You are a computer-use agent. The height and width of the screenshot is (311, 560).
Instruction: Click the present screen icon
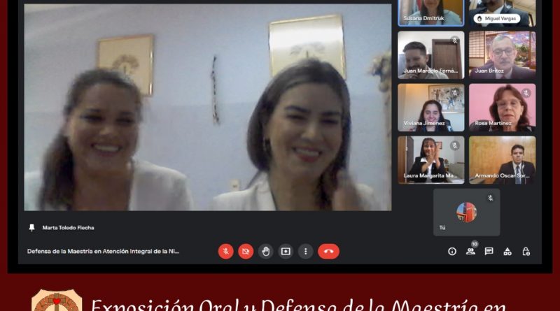click(286, 252)
